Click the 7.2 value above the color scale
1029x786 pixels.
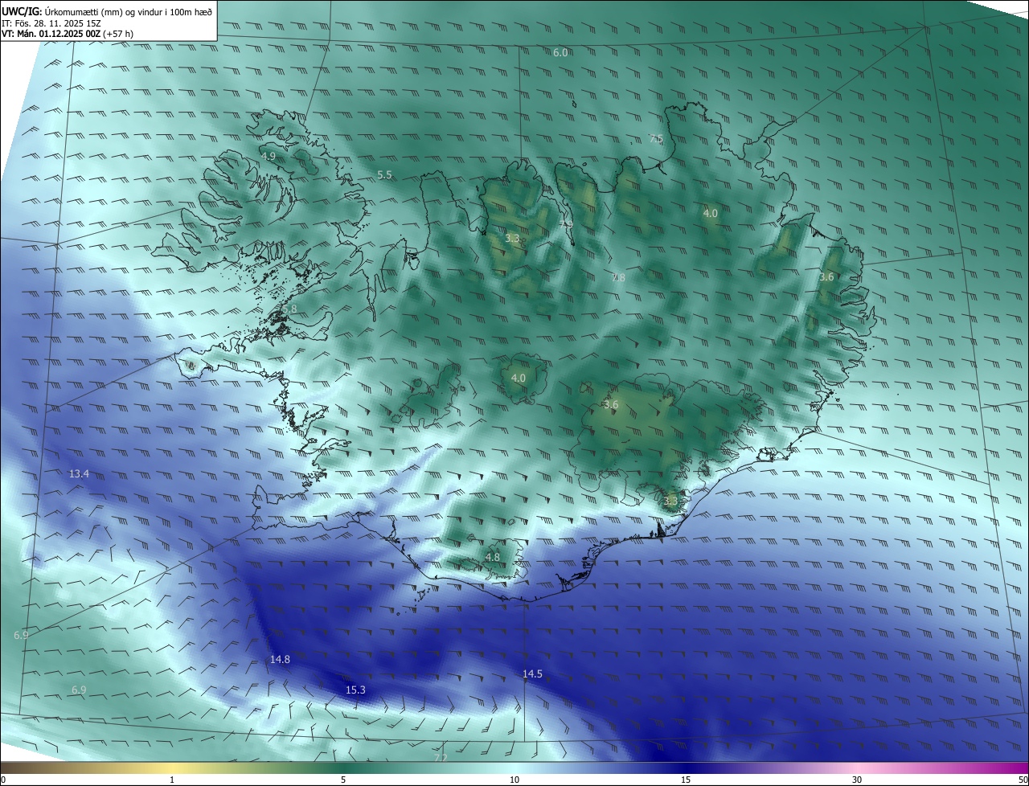click(440, 758)
